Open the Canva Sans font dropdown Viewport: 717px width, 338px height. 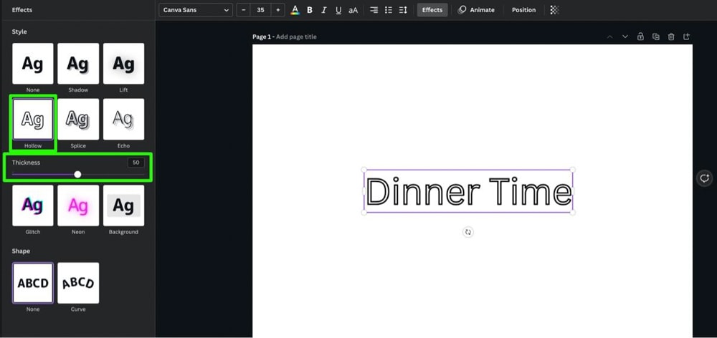pyautogui.click(x=196, y=9)
